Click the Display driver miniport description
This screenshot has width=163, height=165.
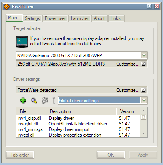69,129
